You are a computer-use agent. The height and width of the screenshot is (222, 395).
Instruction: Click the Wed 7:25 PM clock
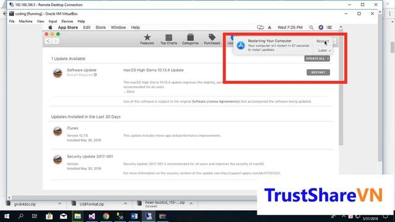tap(290, 27)
